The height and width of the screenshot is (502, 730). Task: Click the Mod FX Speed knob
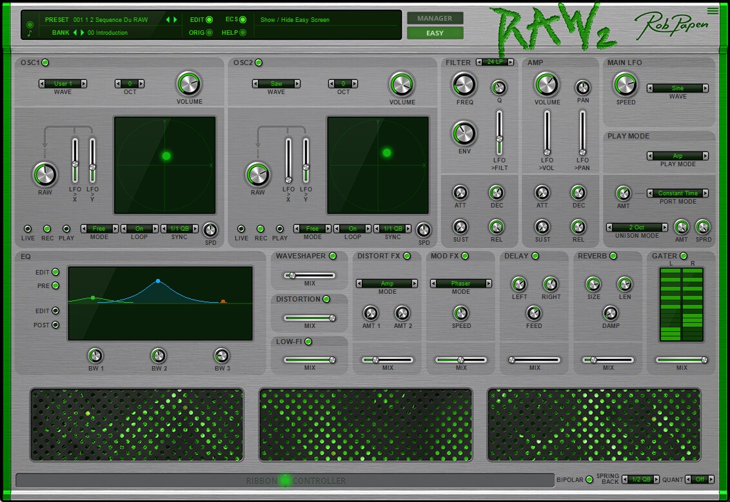[x=460, y=313]
